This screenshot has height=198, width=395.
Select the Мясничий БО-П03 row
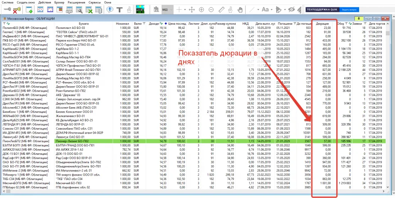pos(194,183)
